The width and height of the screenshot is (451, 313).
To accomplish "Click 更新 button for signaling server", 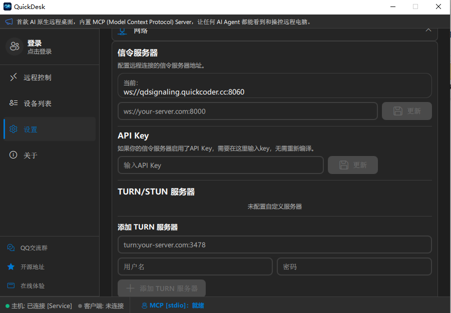I will point(407,111).
